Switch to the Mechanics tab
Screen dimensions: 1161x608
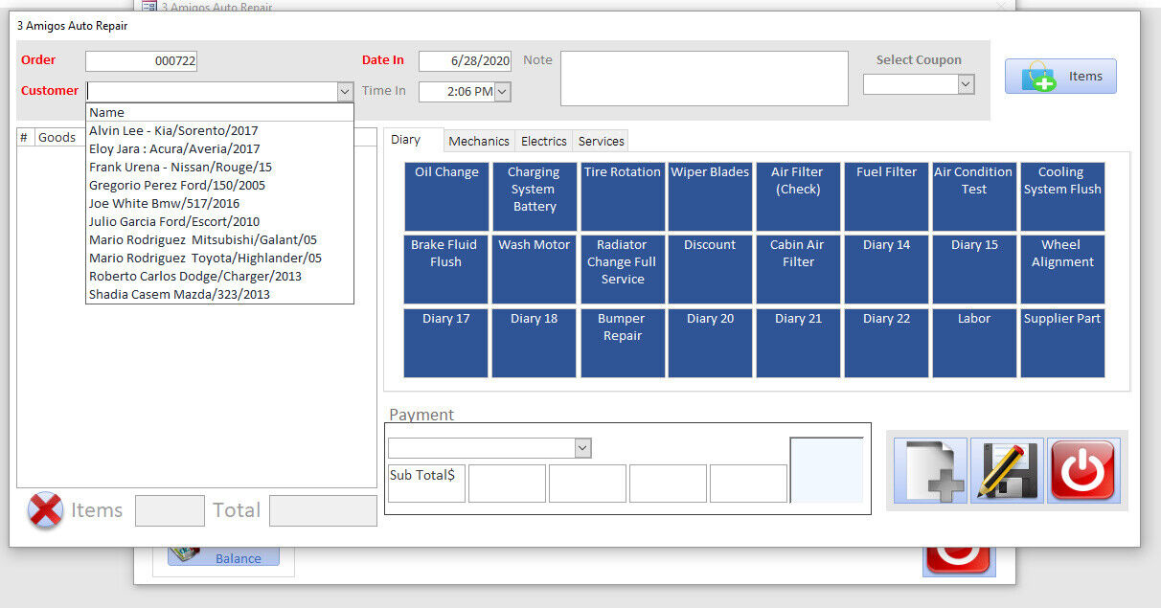tap(479, 141)
